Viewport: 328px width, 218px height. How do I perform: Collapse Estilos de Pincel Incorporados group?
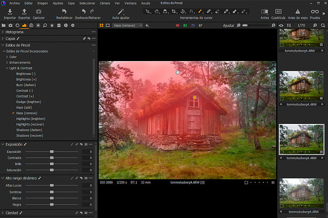(x=4, y=51)
